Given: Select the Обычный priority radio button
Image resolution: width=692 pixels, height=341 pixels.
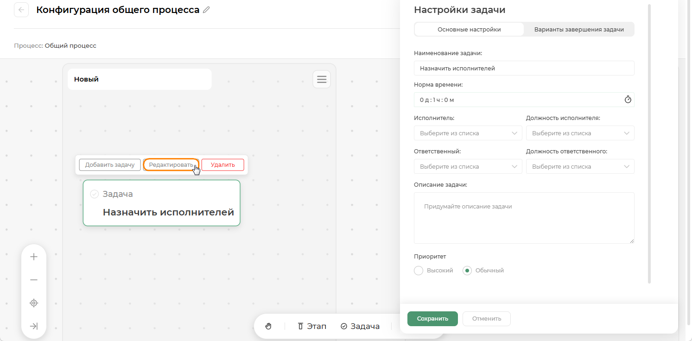Looking at the screenshot, I should click(x=467, y=271).
